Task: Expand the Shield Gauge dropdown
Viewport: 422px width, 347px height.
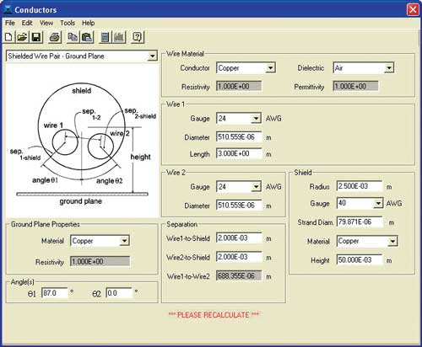Action: [378, 203]
